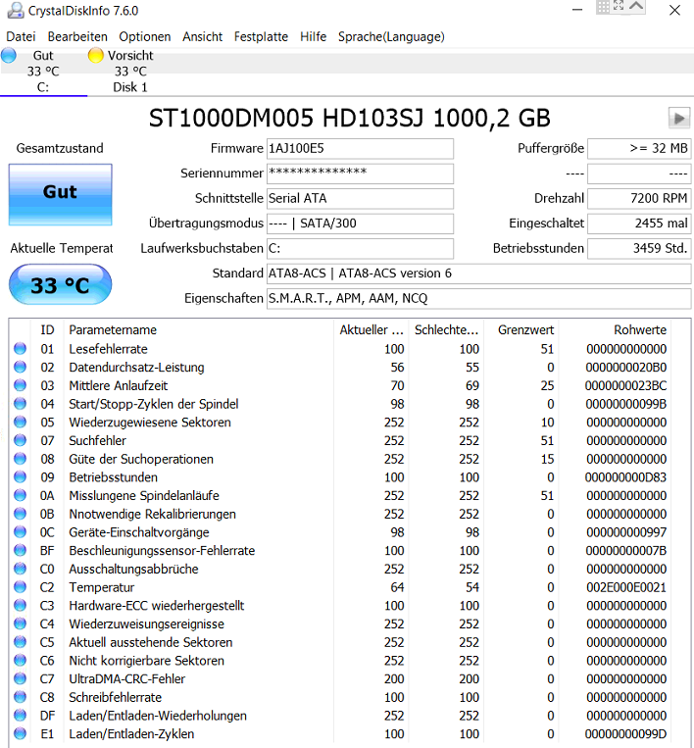The image size is (694, 748).
Task: Click status icon for Laden/Entladen-Zyklen
Action: click(20, 733)
